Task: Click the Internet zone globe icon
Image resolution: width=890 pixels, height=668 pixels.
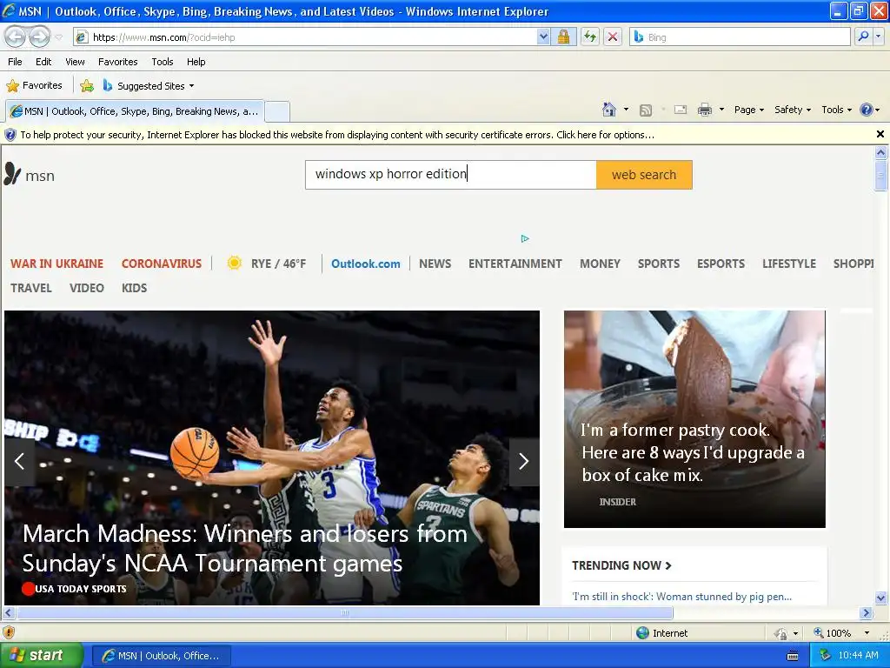Action: (x=642, y=633)
